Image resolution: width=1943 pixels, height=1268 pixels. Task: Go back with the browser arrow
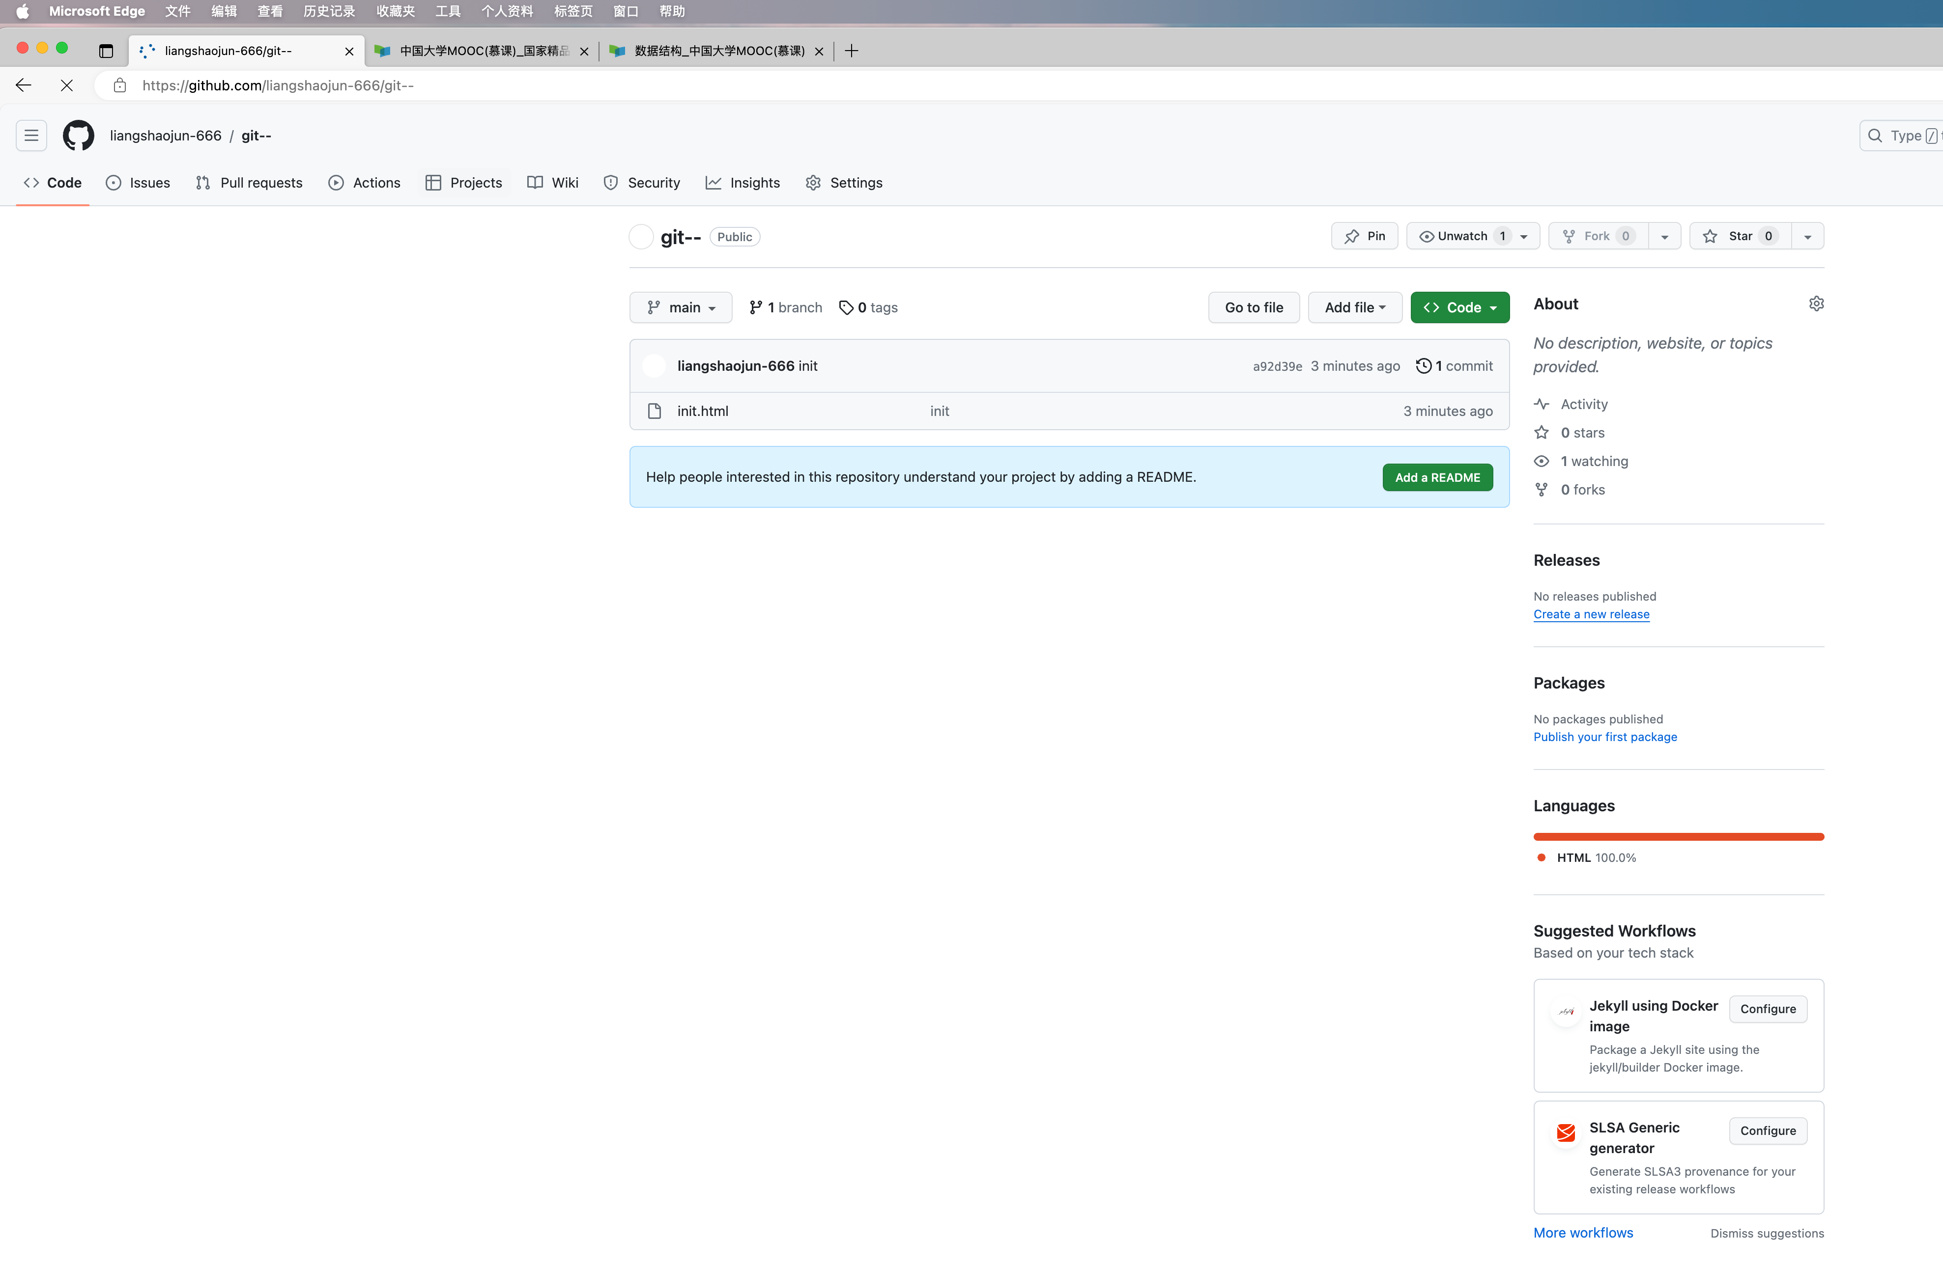tap(23, 85)
